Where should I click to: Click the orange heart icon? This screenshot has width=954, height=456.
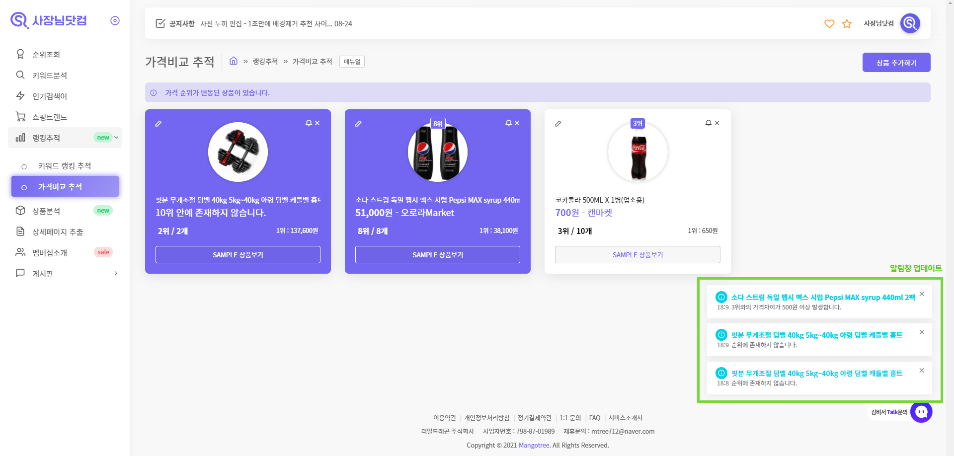829,23
